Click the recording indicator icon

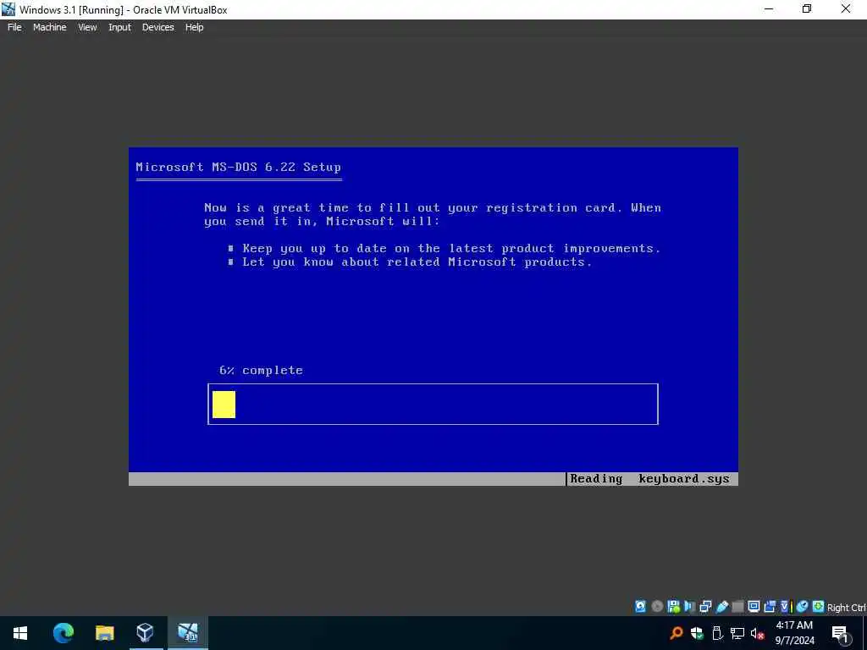[x=770, y=606]
